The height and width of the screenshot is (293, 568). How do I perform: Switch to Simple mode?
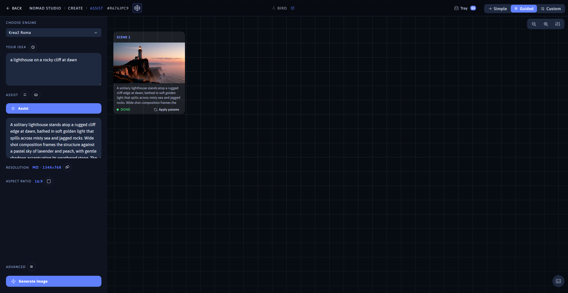(x=498, y=9)
